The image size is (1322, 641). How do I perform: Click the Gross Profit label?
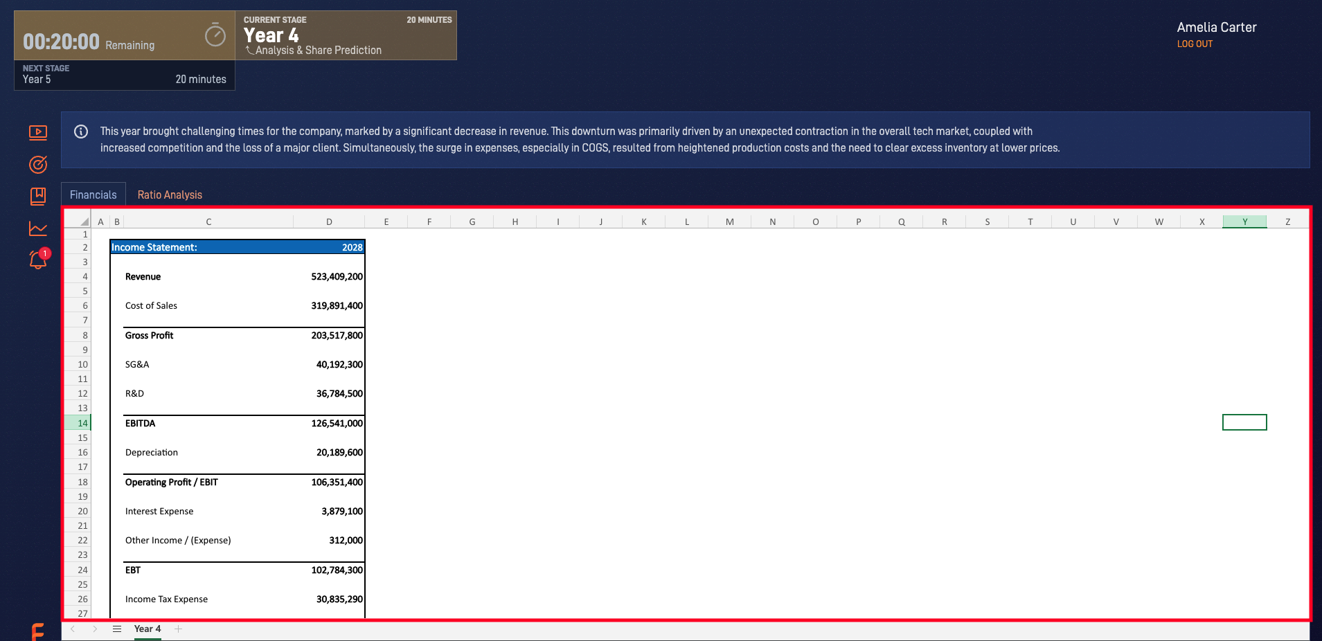pyautogui.click(x=149, y=336)
